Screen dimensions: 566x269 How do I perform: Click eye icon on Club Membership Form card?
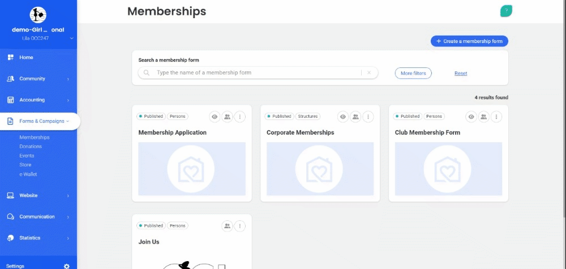point(471,117)
